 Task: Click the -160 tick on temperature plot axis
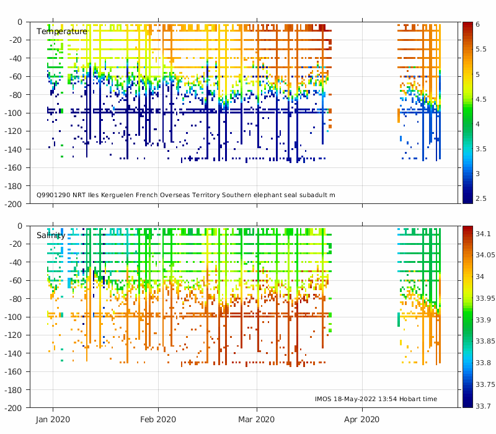click(13, 167)
